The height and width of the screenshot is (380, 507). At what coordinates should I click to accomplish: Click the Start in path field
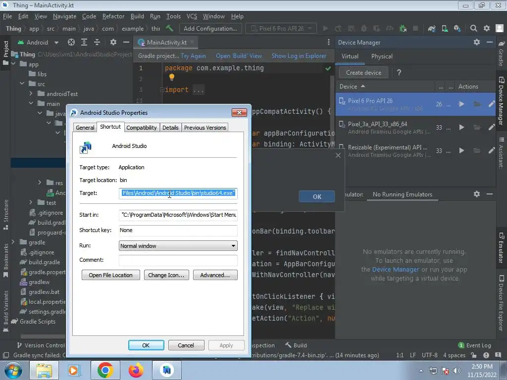(x=178, y=215)
